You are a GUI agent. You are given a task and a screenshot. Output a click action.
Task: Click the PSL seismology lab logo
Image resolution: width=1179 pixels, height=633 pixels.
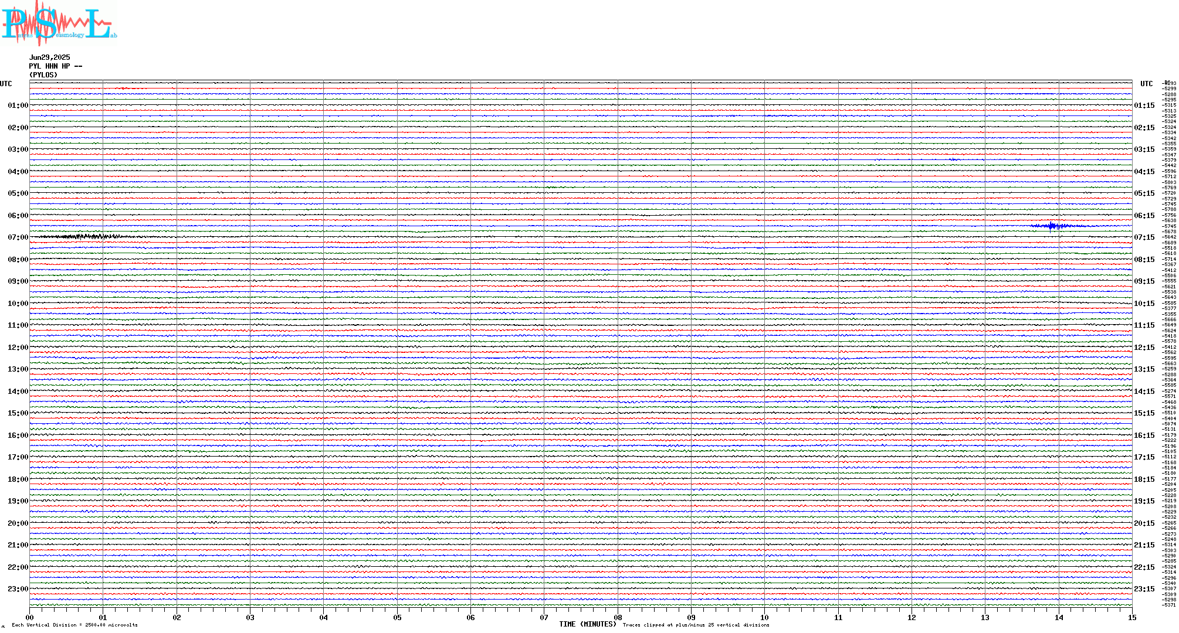pyautogui.click(x=59, y=23)
